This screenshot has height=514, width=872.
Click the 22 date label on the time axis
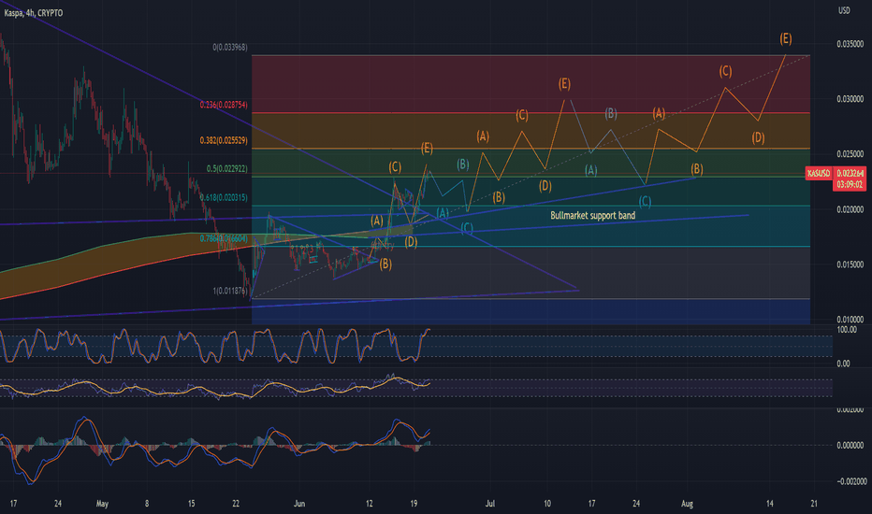(x=236, y=504)
